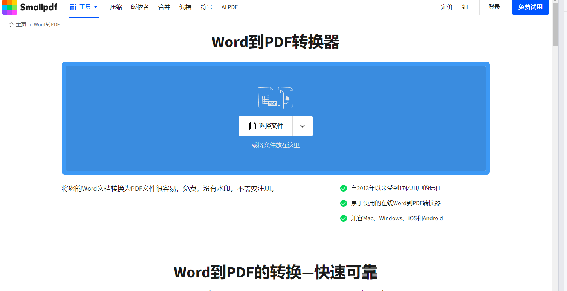Open the AI PDF menu item
This screenshot has height=291, width=567.
click(x=229, y=7)
